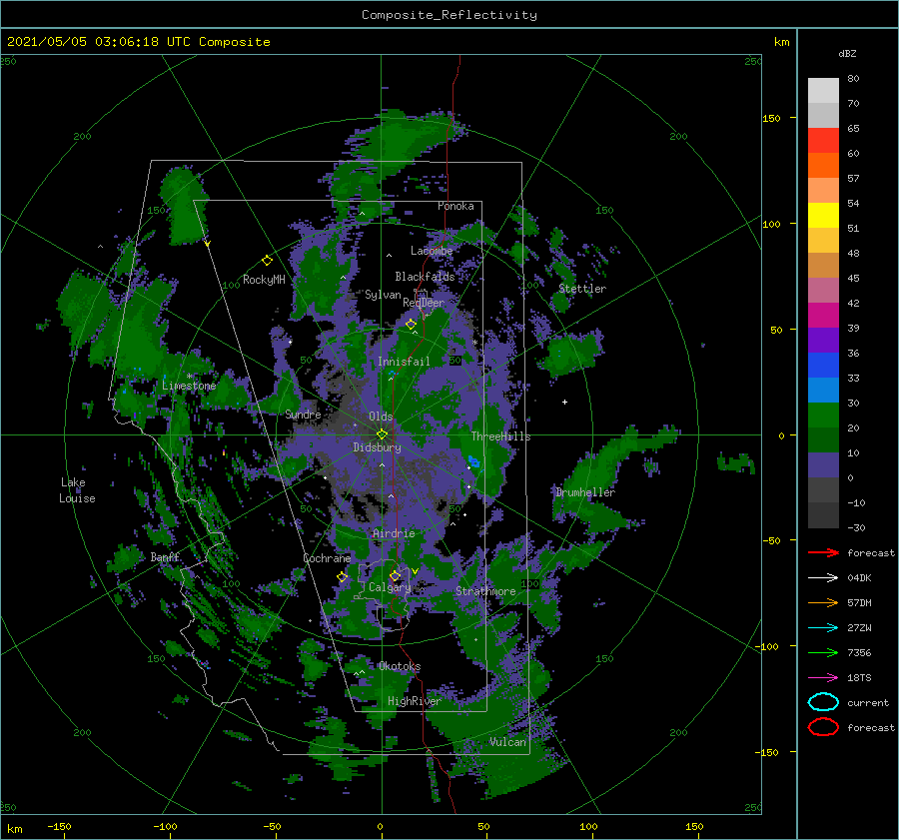The height and width of the screenshot is (840, 899).
Task: Click the yellow diamond marker above Calgary
Action: coord(395,575)
